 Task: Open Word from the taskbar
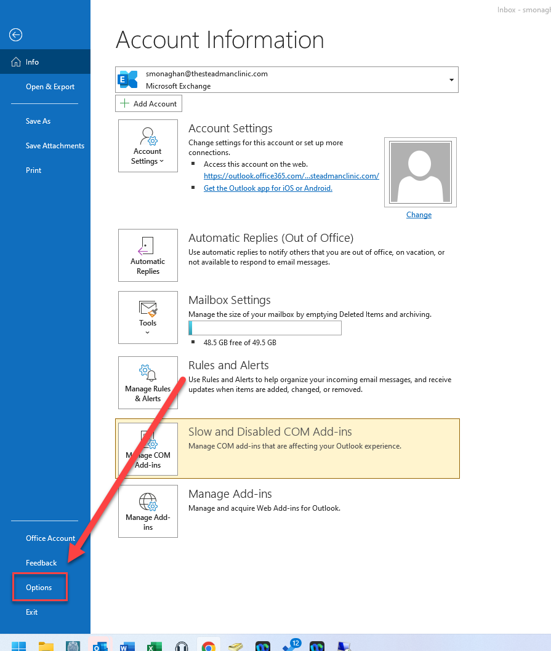[x=127, y=646]
